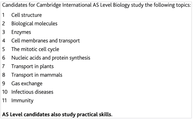Select 'The mitotic cell cycle' line
This screenshot has height=120, width=193.
tap(35, 49)
